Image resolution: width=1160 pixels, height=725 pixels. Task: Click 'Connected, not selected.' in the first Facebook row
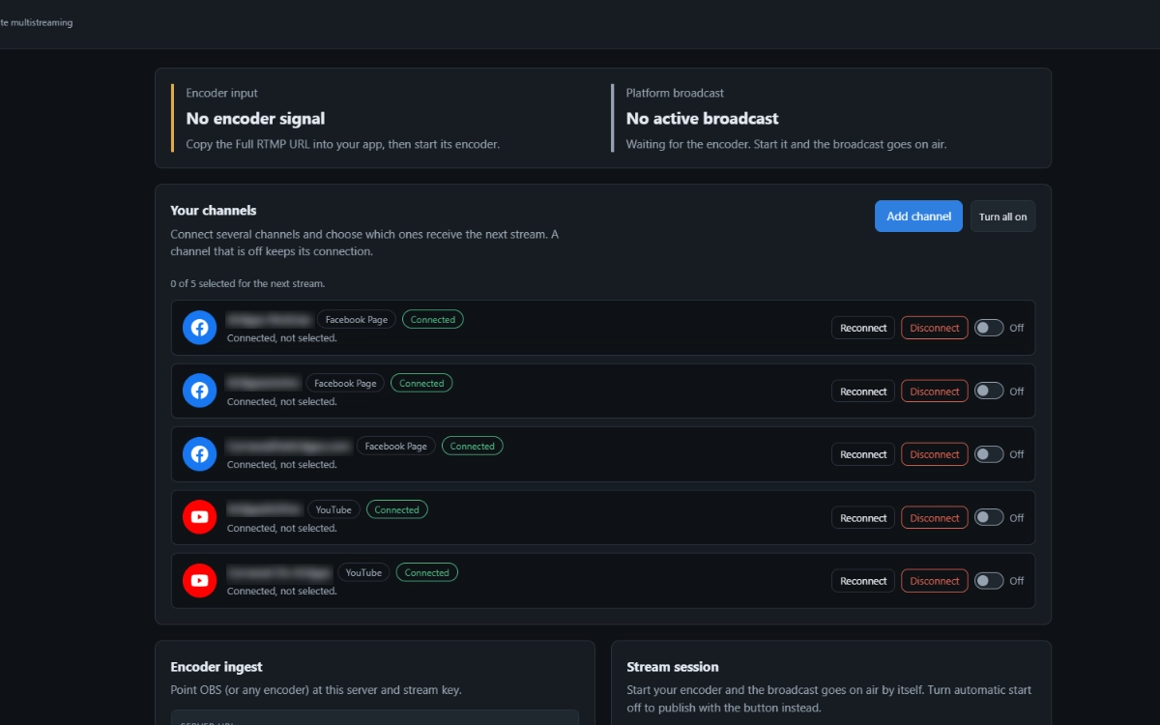point(281,338)
